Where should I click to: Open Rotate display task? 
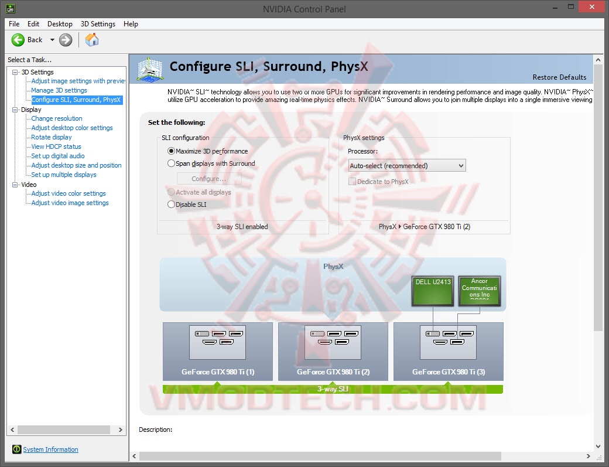52,137
